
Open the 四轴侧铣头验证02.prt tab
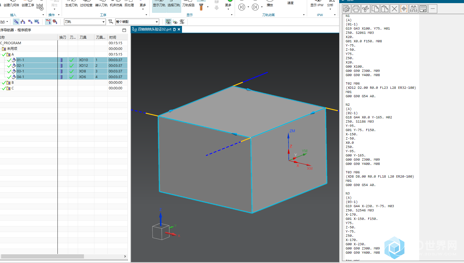pos(154,29)
